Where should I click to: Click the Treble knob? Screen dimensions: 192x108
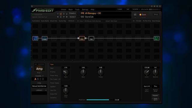tap(100, 73)
